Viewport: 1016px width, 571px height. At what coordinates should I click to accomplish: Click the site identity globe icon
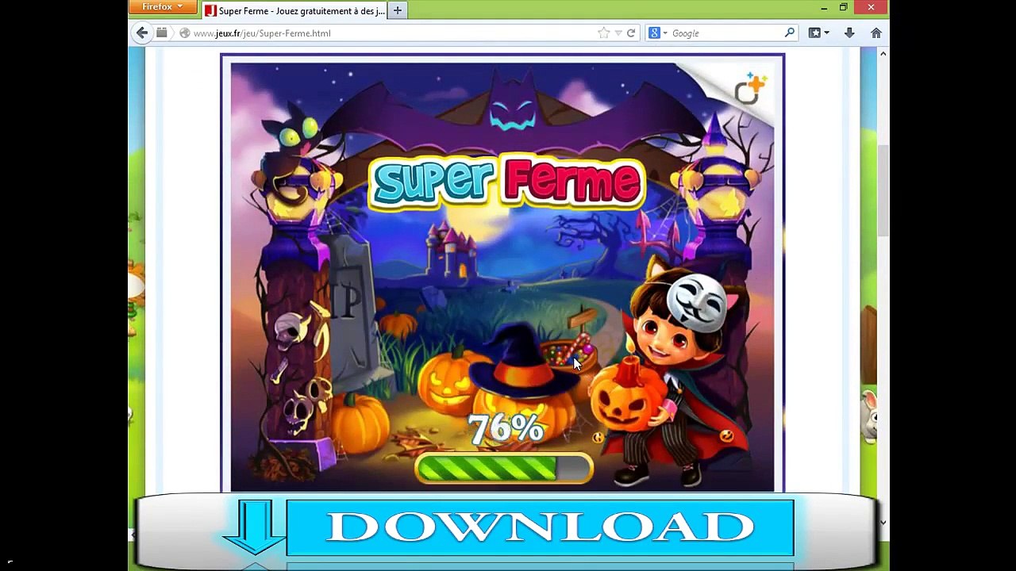[x=185, y=33]
